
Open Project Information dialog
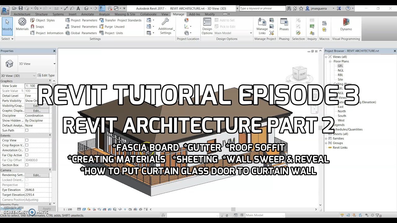tap(47, 33)
